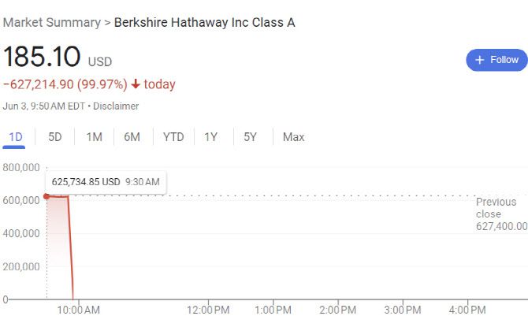Click the Previous close 627,400.00 label
528x316 pixels.
pos(500,214)
